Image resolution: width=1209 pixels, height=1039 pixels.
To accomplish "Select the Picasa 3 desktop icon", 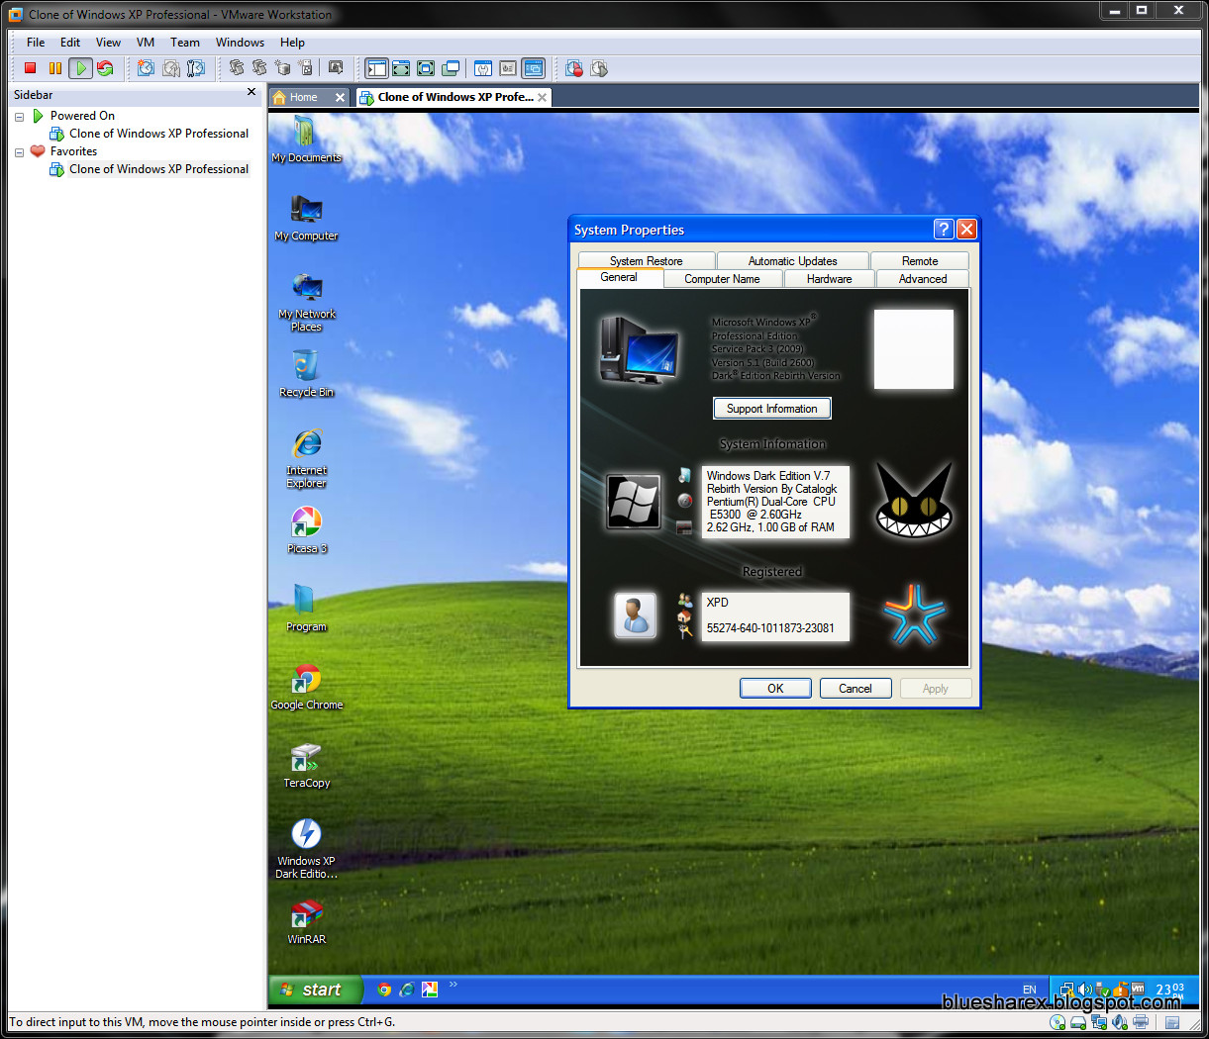I will click(306, 530).
